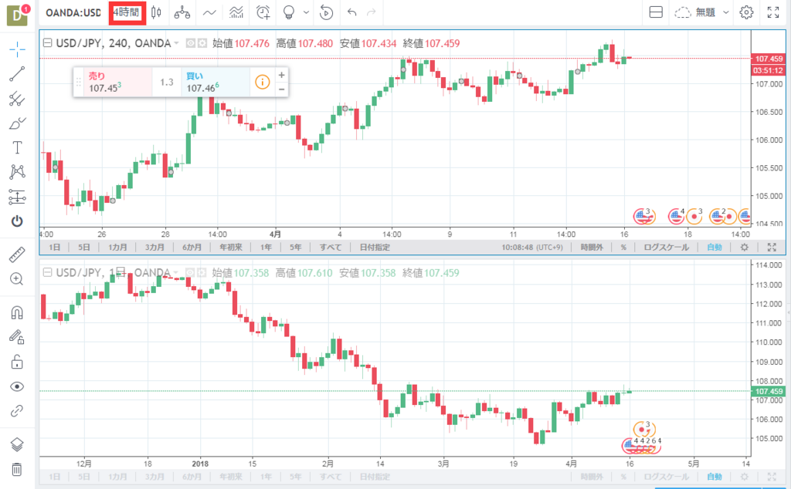Image resolution: width=791 pixels, height=489 pixels.
Task: Enter fullscreen mode from top toolbar
Action: (772, 12)
